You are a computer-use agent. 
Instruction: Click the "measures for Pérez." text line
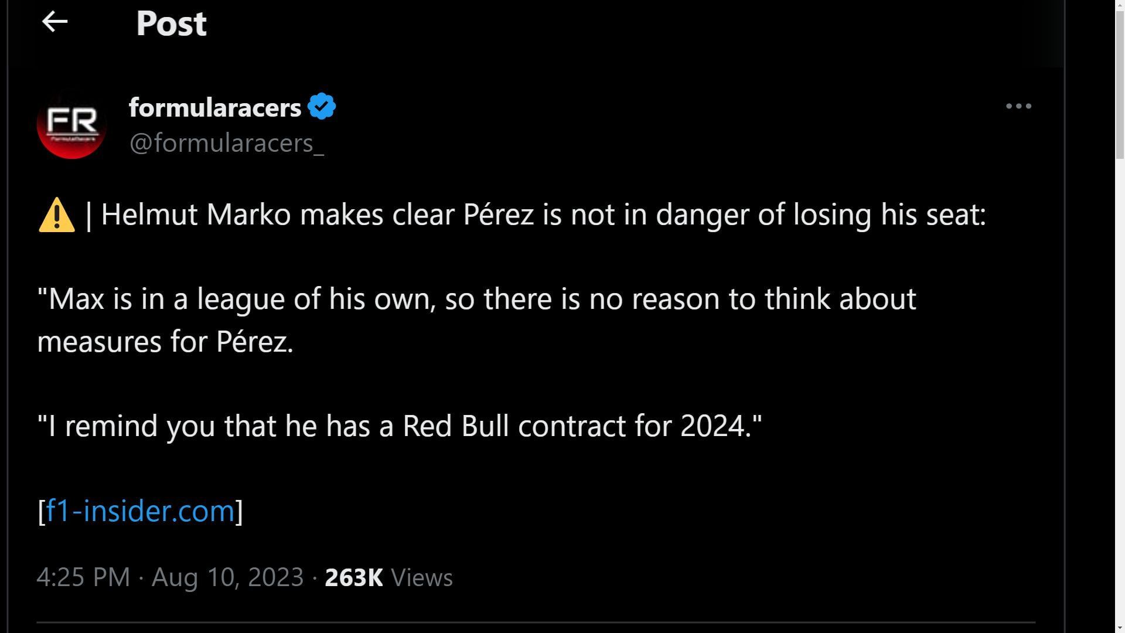click(x=165, y=342)
